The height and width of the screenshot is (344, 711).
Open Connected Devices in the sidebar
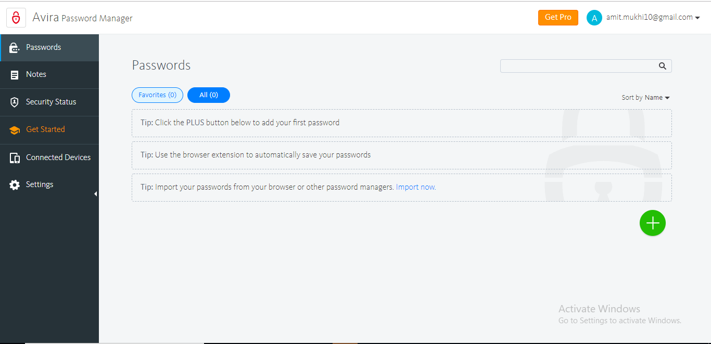click(49, 157)
